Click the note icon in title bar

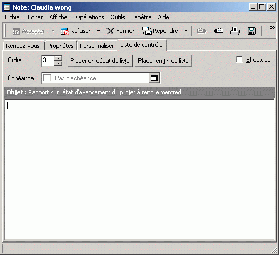pos(7,7)
